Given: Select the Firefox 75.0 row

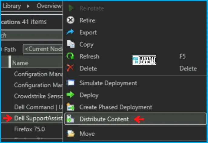Looking at the screenshot, I should [32, 129].
